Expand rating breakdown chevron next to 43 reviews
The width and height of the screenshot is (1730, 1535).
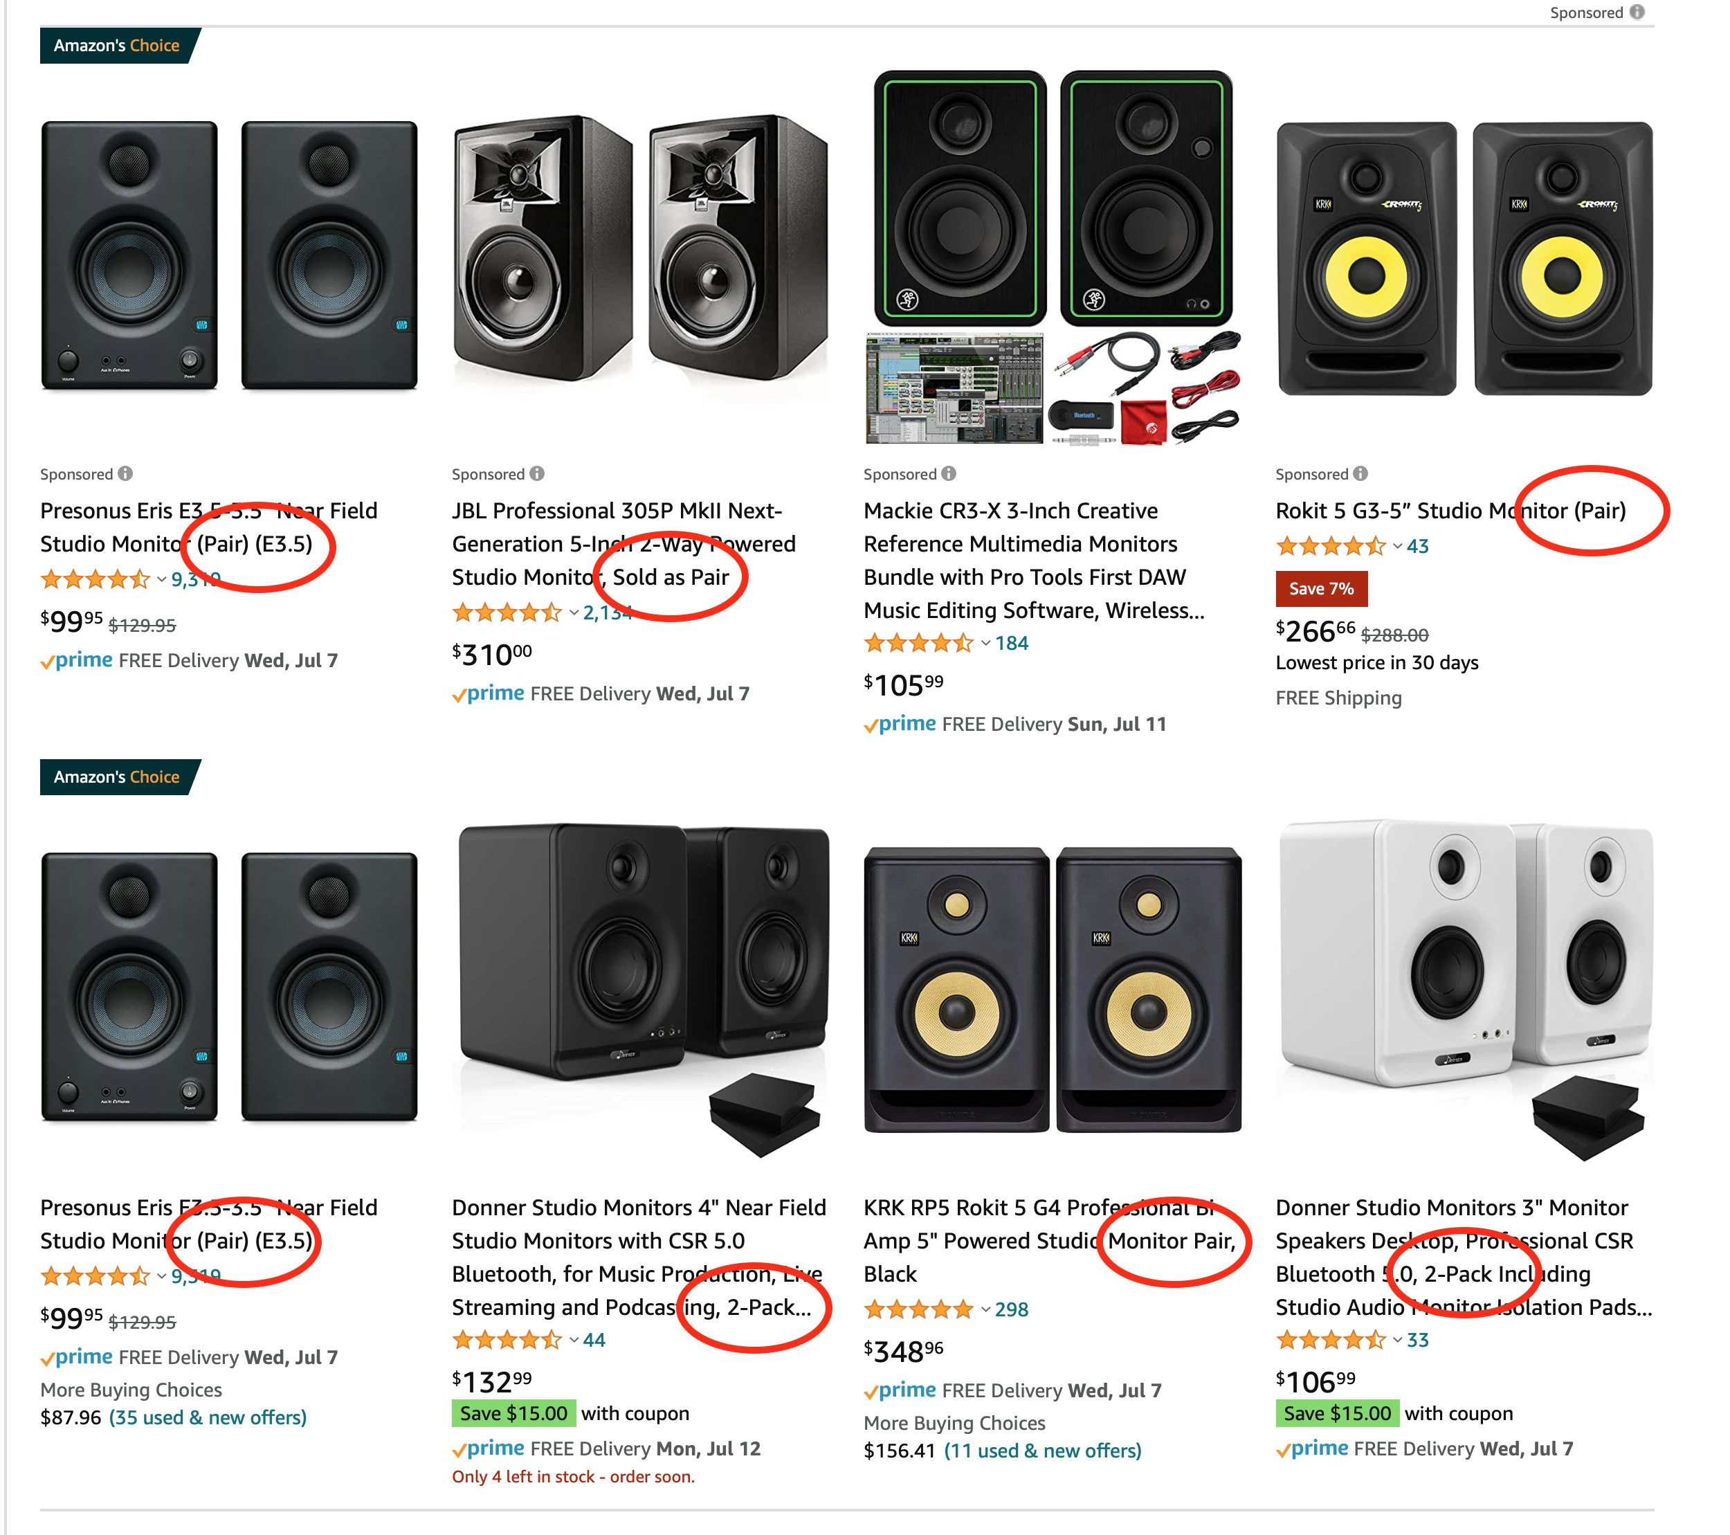click(1397, 546)
